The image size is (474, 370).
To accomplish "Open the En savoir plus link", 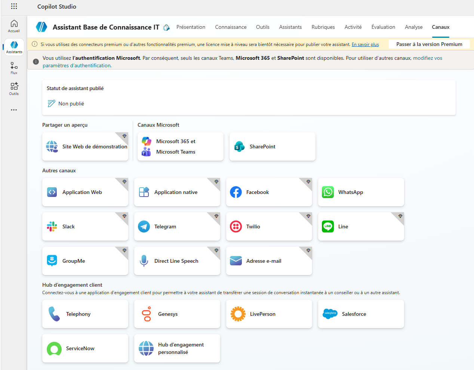I will click(x=365, y=44).
